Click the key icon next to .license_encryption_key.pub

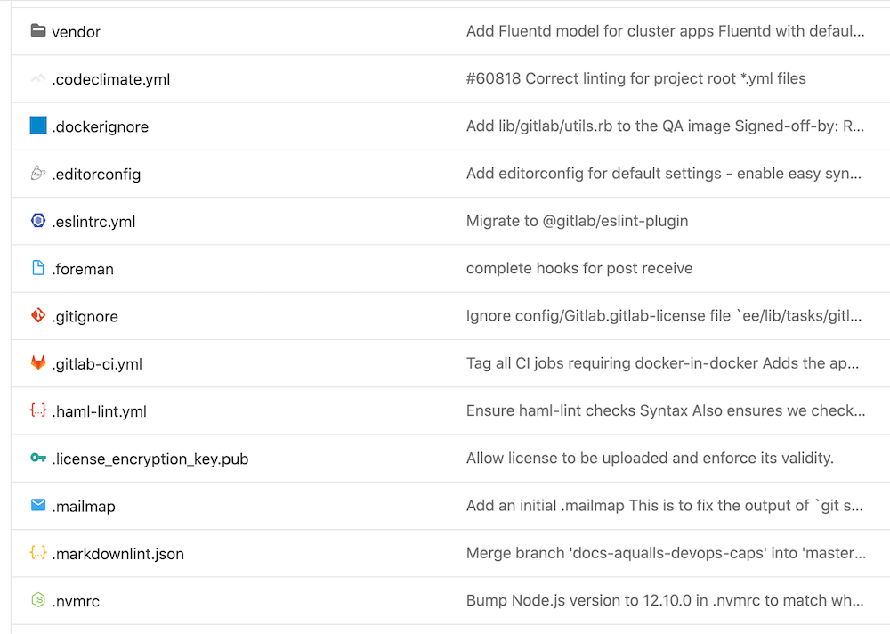coord(37,459)
